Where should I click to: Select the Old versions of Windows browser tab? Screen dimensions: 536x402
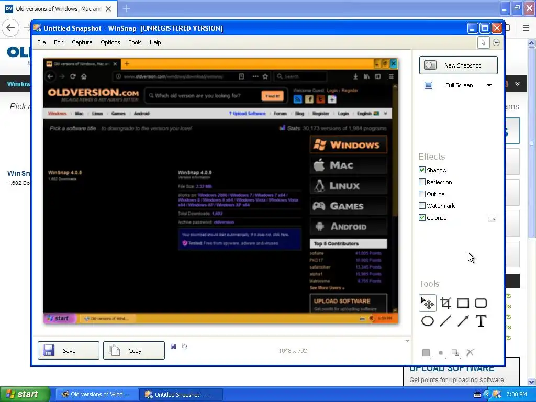point(59,9)
